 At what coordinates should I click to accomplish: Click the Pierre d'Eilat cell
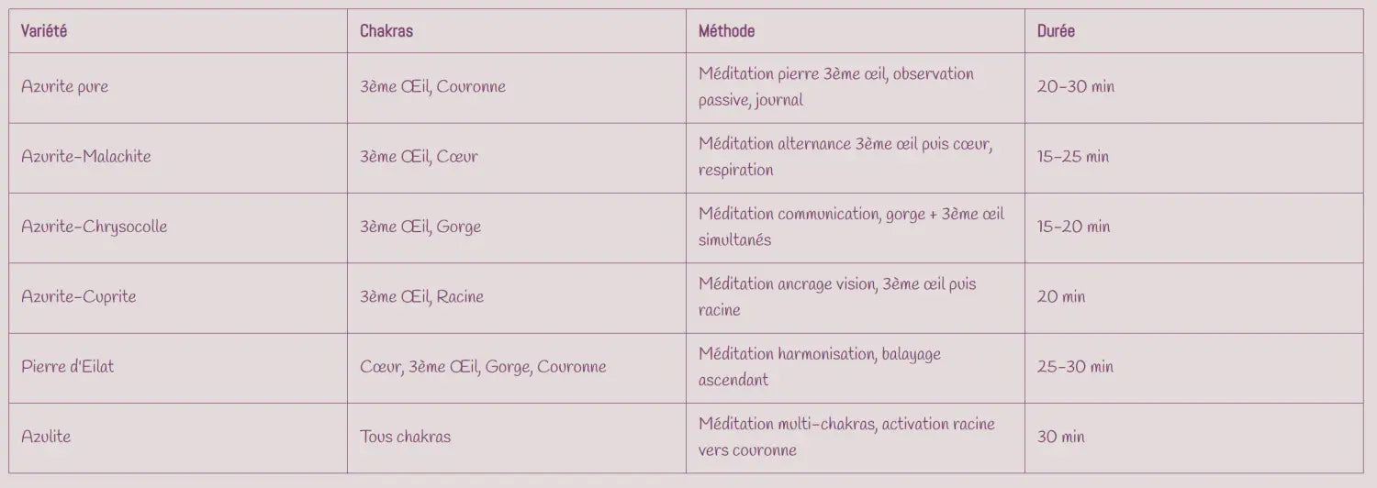pyautogui.click(x=67, y=367)
